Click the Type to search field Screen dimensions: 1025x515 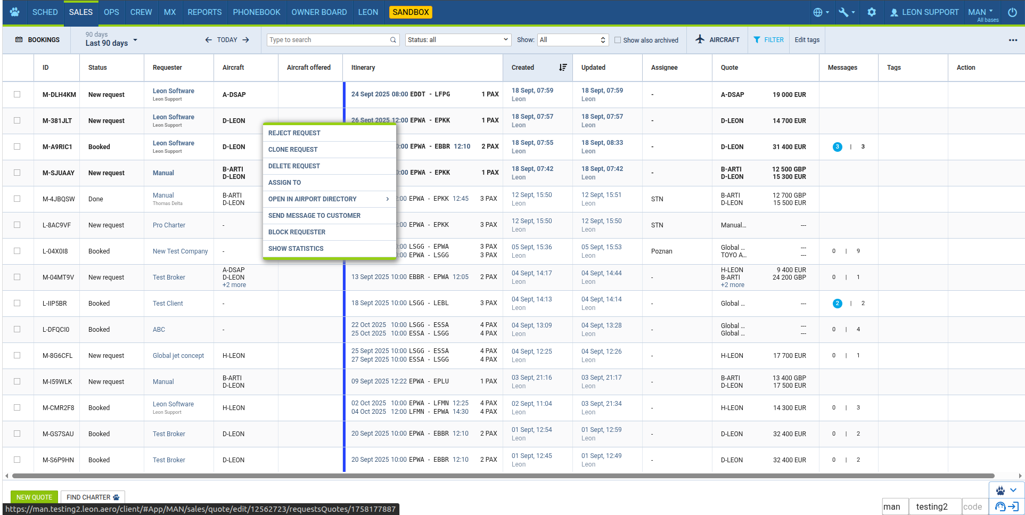tap(329, 40)
